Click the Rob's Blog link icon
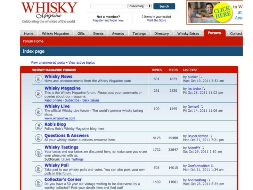Screen dimensions: 253x190 coord(39,126)
